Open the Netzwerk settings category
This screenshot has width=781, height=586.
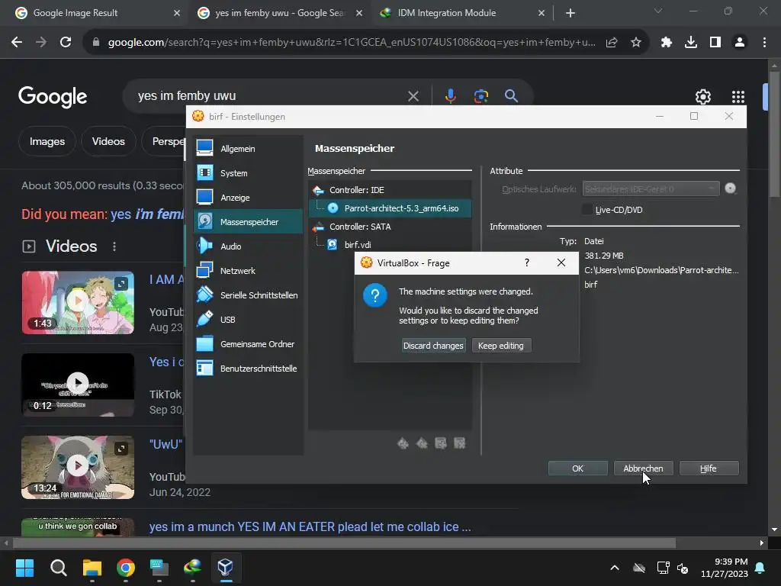248,271
